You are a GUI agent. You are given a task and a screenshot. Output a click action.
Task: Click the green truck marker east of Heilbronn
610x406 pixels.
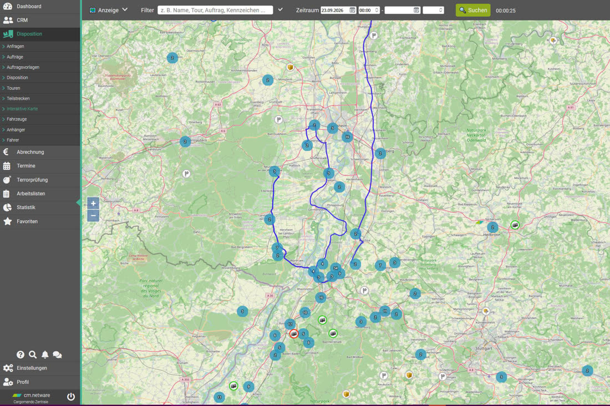pos(515,225)
